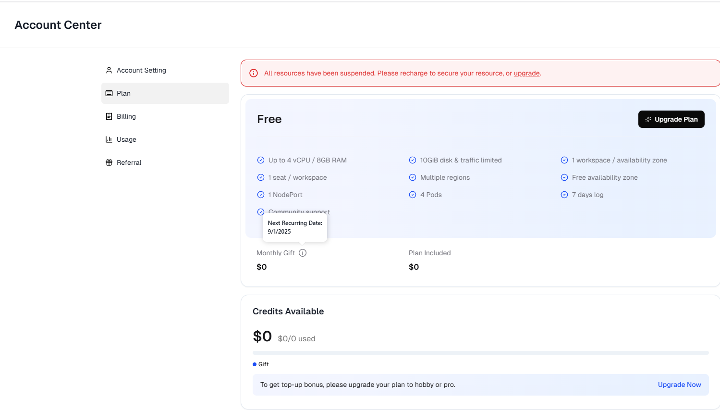The width and height of the screenshot is (720, 410).
Task: Click the Account Center title
Action: click(58, 25)
